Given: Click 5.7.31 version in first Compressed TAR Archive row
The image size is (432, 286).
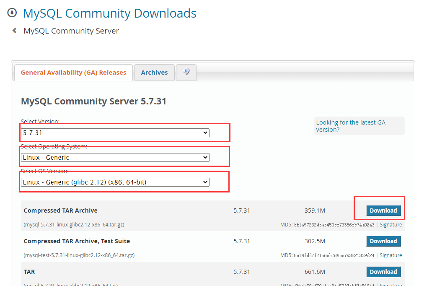Looking at the screenshot, I should (242, 211).
